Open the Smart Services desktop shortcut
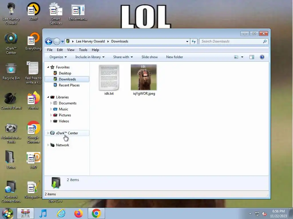The height and width of the screenshot is (219, 293). [56, 13]
